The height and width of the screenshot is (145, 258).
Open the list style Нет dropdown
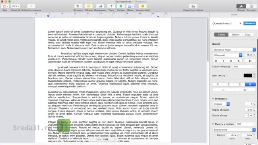(x=246, y=124)
